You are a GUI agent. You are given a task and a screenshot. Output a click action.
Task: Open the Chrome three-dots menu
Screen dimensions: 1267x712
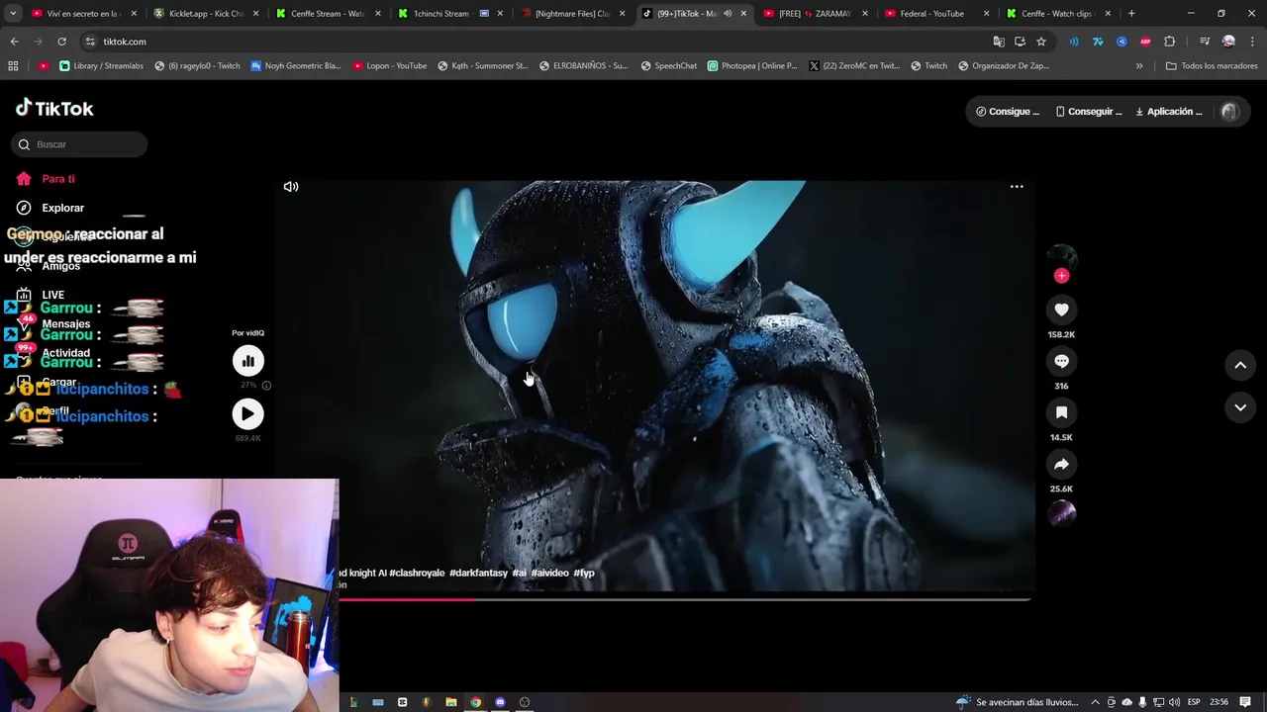(x=1252, y=42)
